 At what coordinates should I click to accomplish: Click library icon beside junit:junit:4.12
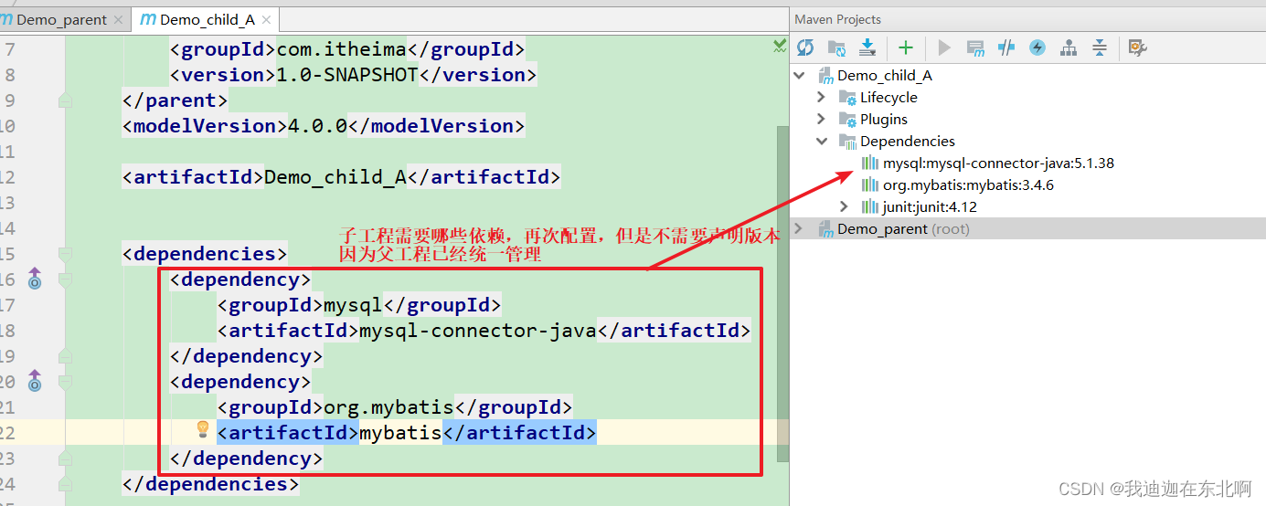870,206
